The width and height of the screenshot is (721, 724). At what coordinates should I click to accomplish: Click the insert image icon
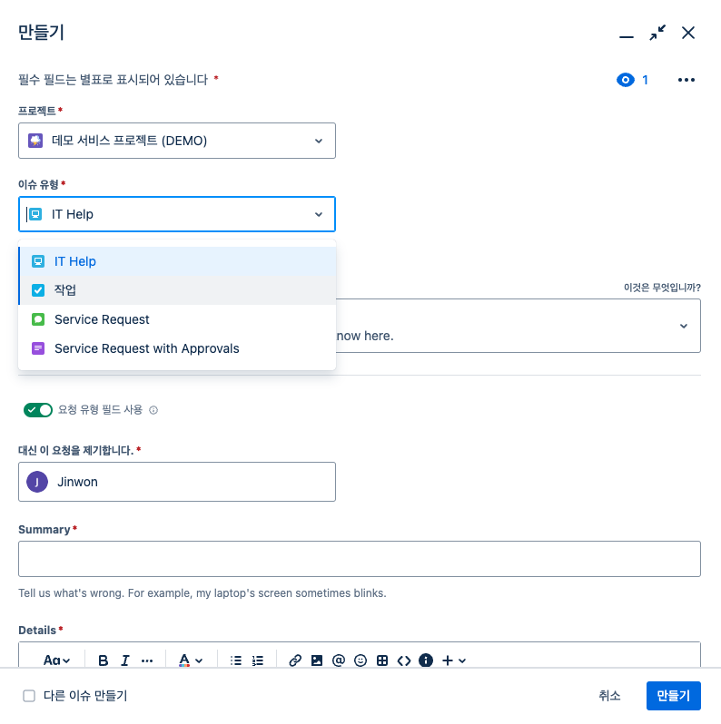pos(317,660)
